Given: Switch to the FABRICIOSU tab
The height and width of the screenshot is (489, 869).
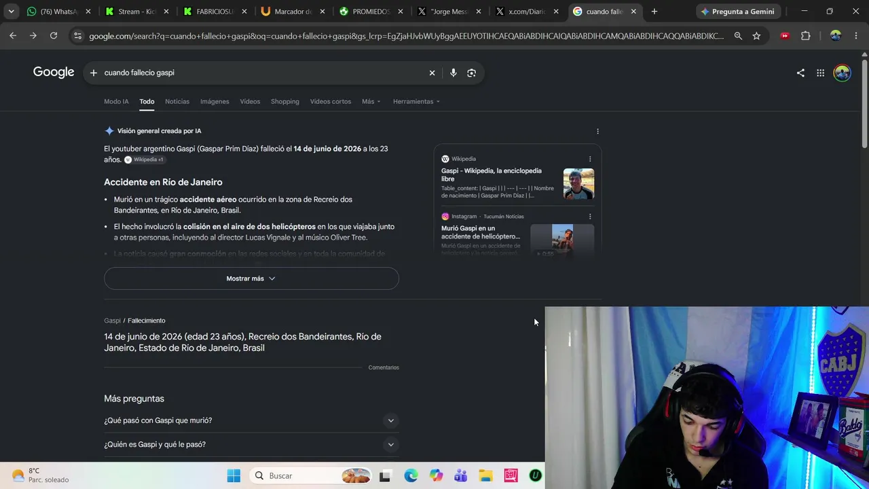Looking at the screenshot, I should 215,12.
